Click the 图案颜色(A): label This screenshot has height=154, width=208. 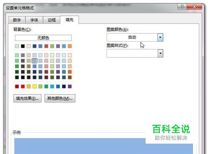click(118, 29)
